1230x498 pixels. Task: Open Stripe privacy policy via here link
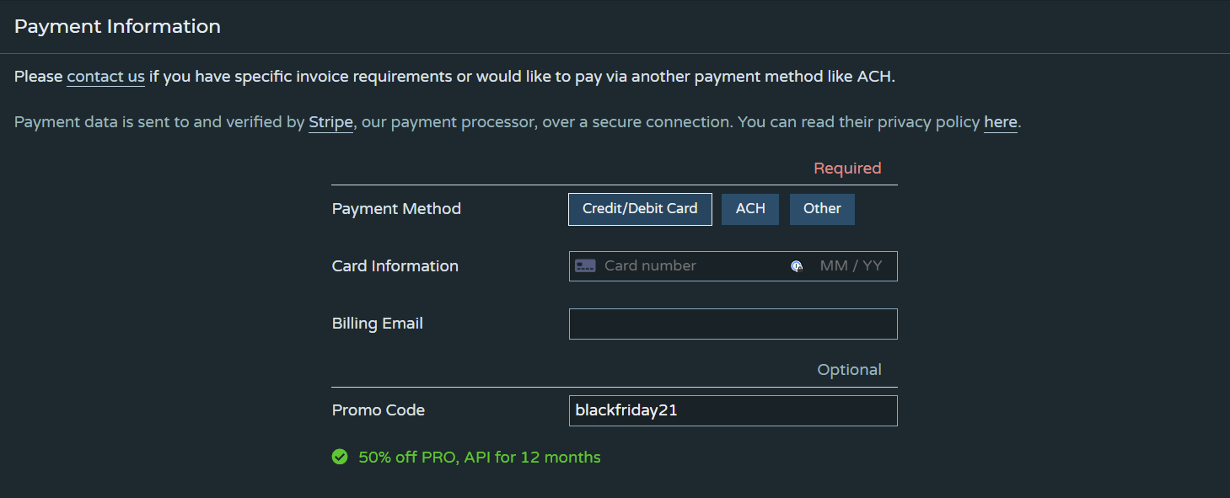(1001, 122)
